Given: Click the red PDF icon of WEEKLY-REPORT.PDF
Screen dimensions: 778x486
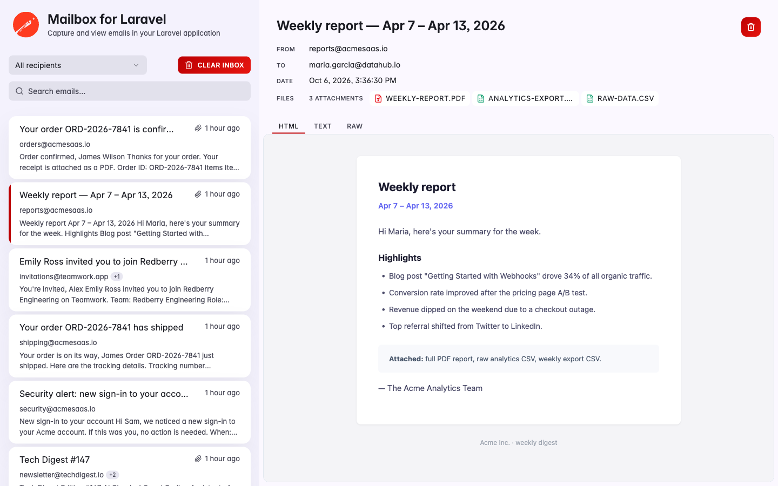Looking at the screenshot, I should 378,98.
